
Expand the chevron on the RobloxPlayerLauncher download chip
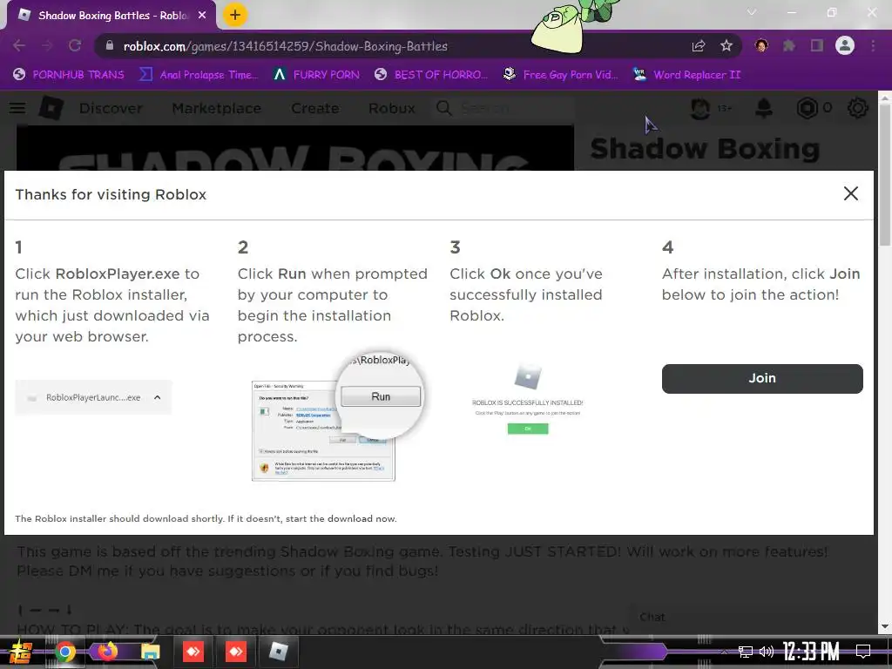pos(158,397)
